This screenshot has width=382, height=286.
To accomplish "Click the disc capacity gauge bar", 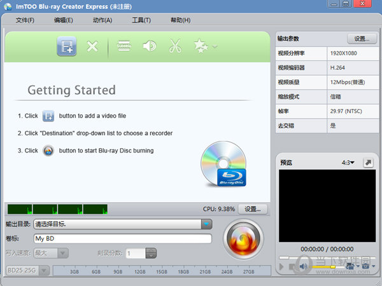I will (162, 270).
